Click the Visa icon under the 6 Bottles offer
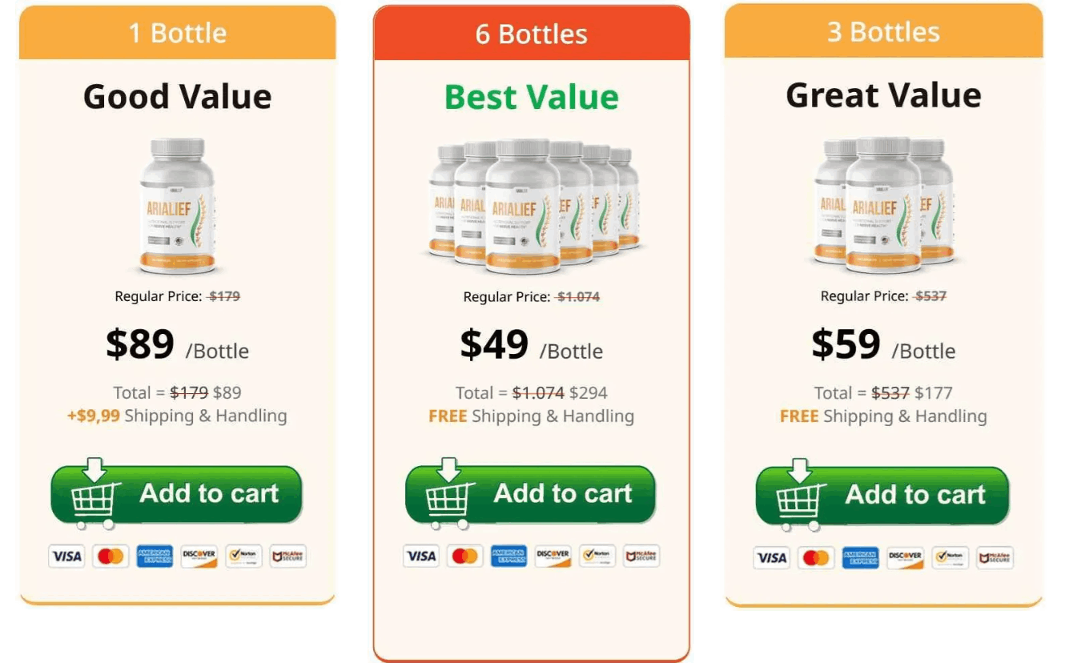 coord(420,556)
